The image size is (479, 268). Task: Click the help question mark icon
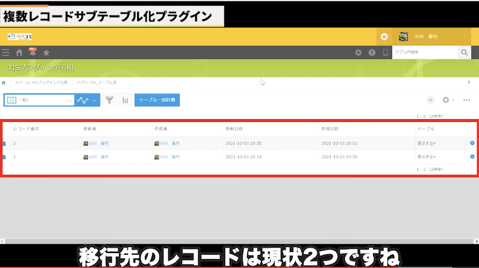coord(372,53)
